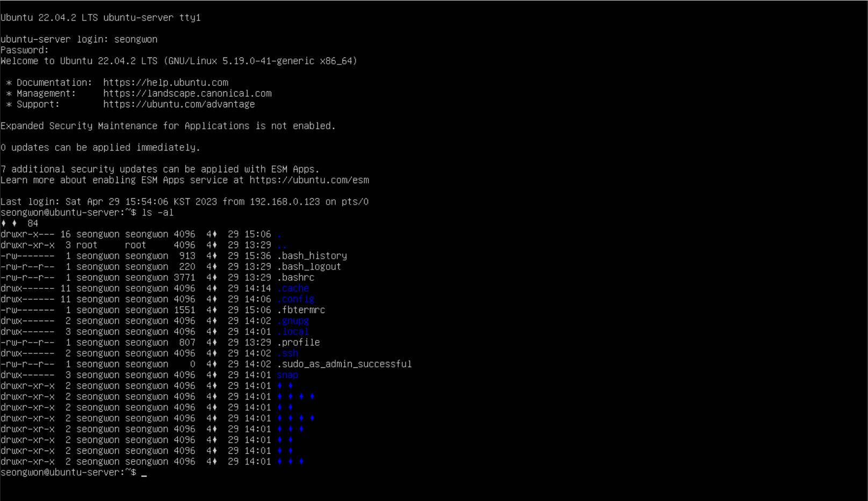Click the IP address 192.168.0.123
Image resolution: width=868 pixels, height=501 pixels.
(285, 202)
